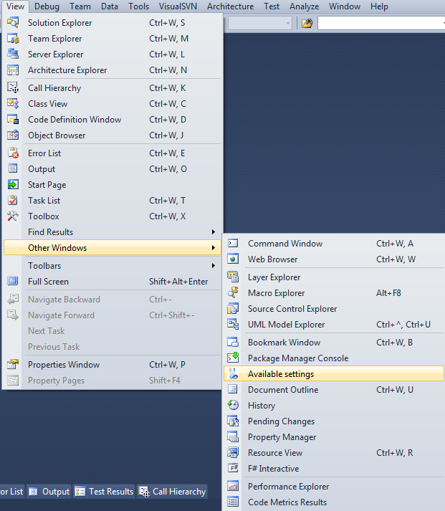Click the Solution Explorer icon
Image resolution: width=445 pixels, height=511 pixels.
pyautogui.click(x=13, y=23)
